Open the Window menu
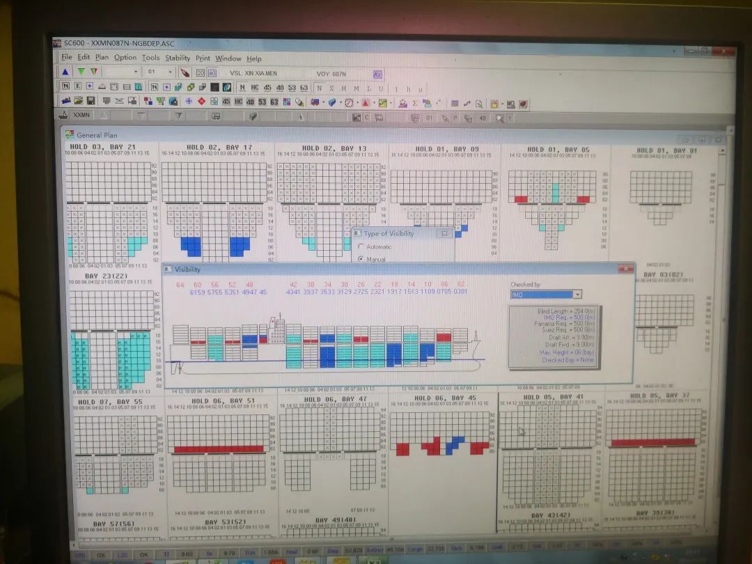This screenshot has height=564, width=752. point(228,58)
